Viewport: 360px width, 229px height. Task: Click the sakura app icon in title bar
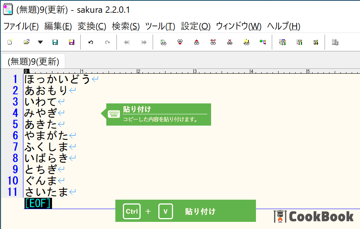[8, 9]
